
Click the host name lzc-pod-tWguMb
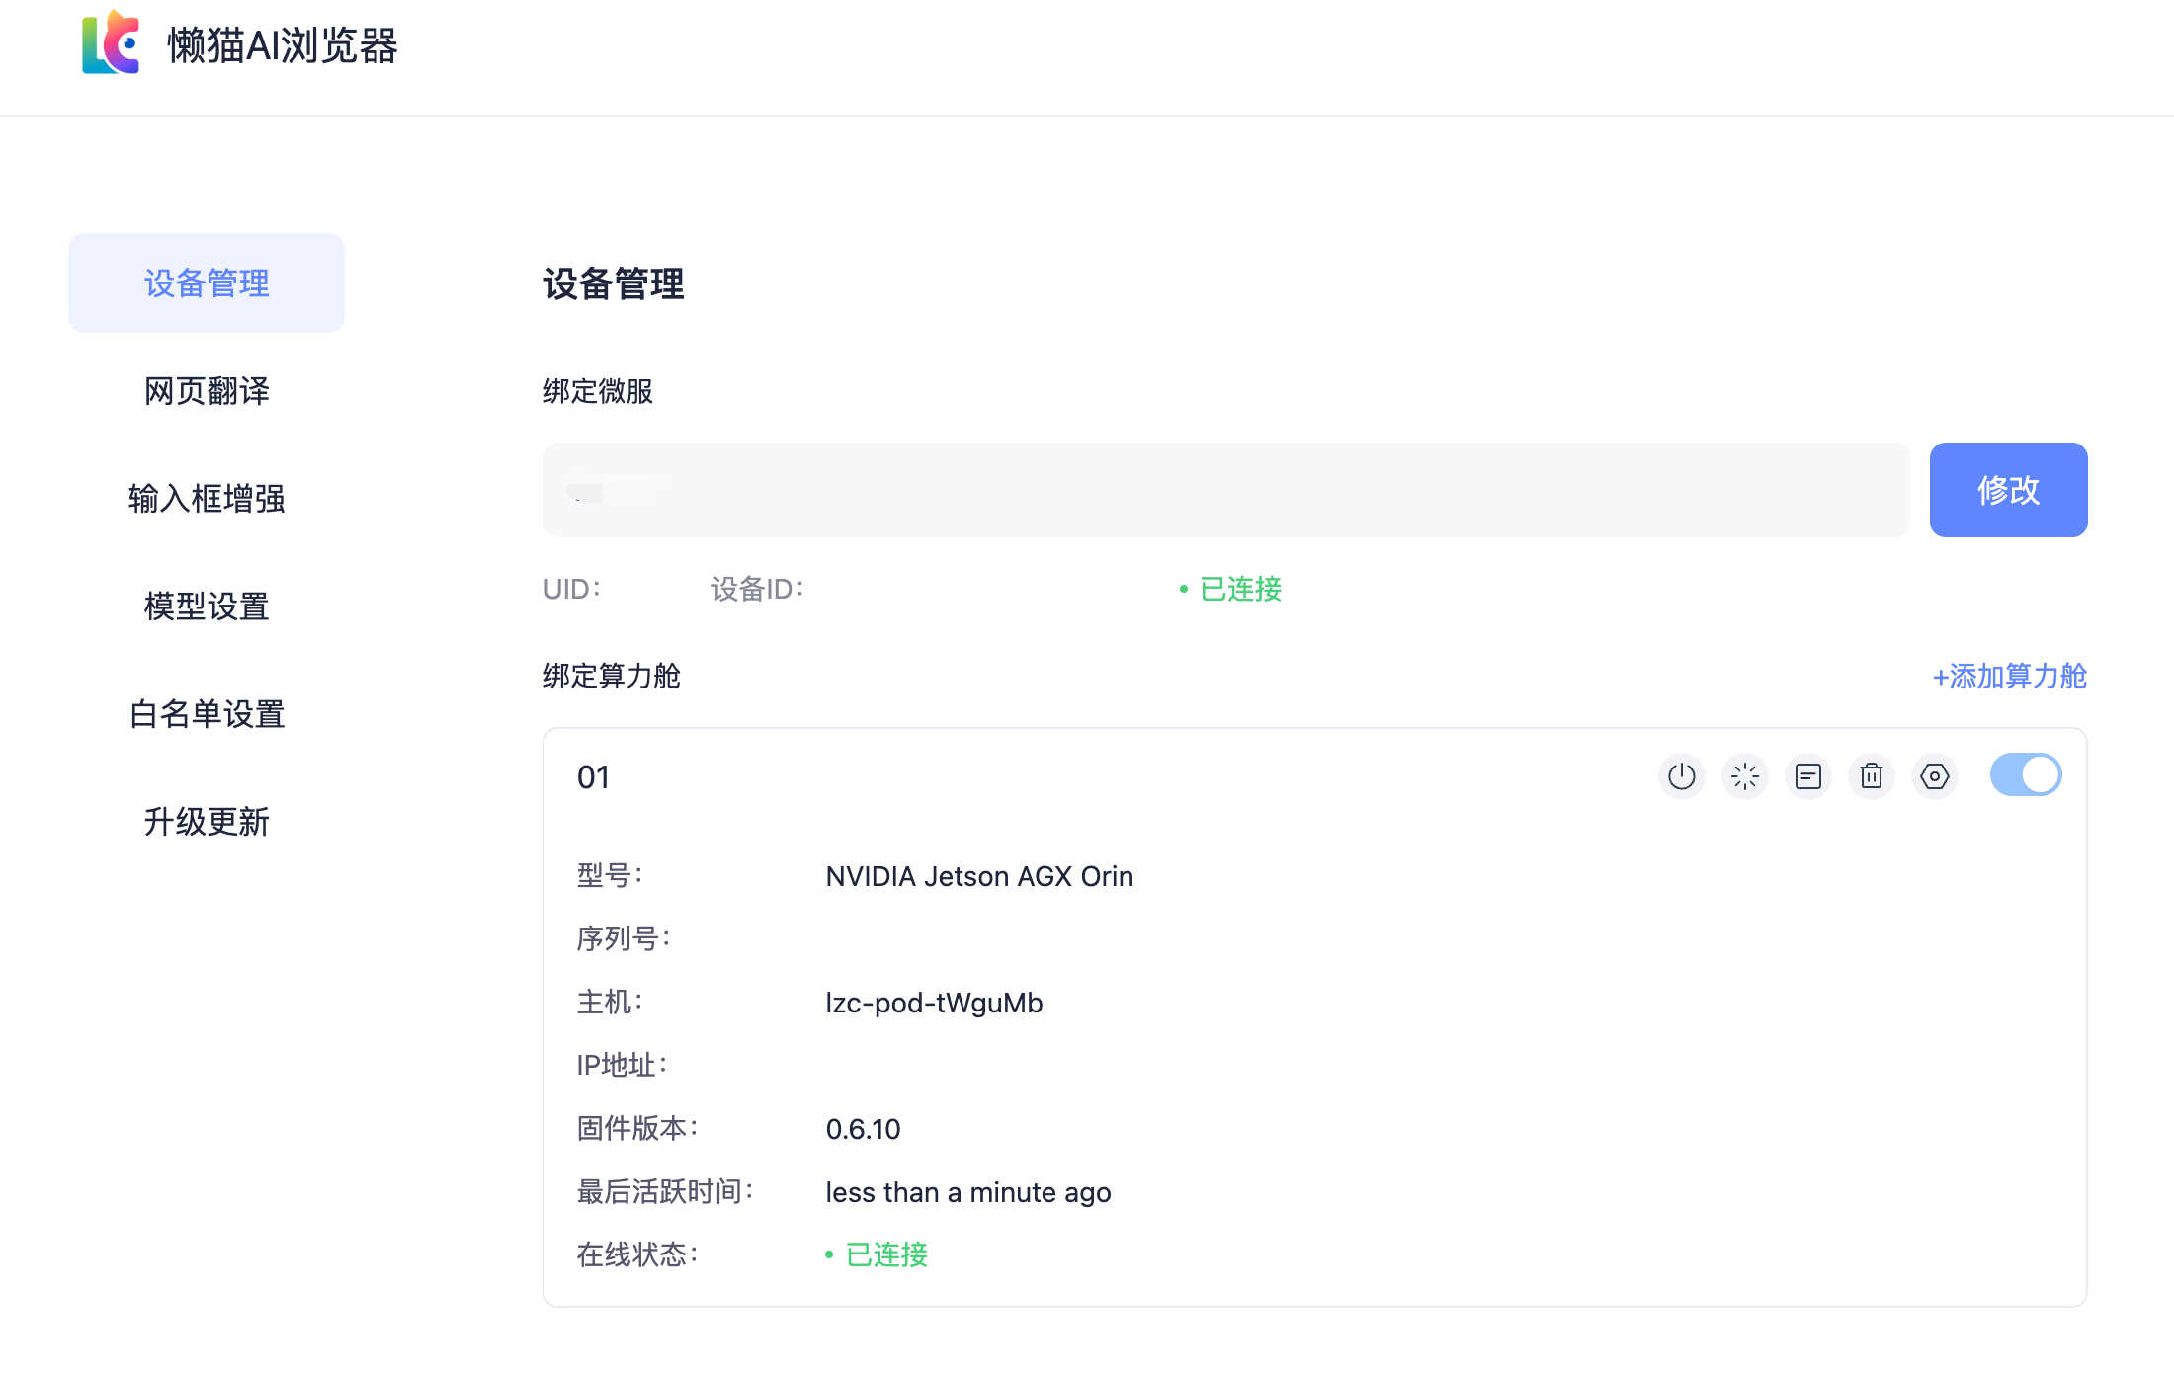tap(934, 1004)
